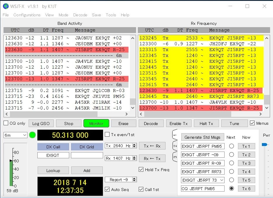Select Next radio for Tx 3 message

coord(231,163)
